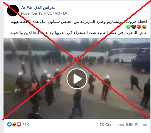This screenshot has width=151, height=133.
Task: Click the yellow Haha reaction icon
Action: pos(14,124)
